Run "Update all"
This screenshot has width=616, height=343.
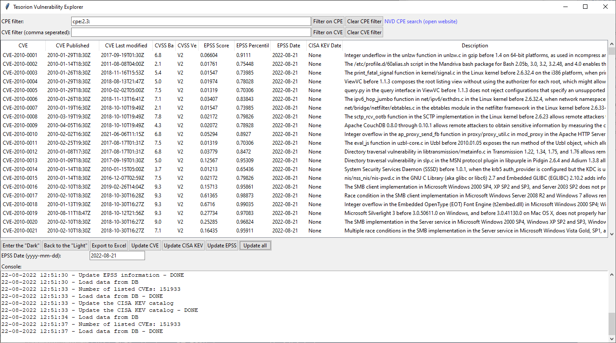point(255,245)
